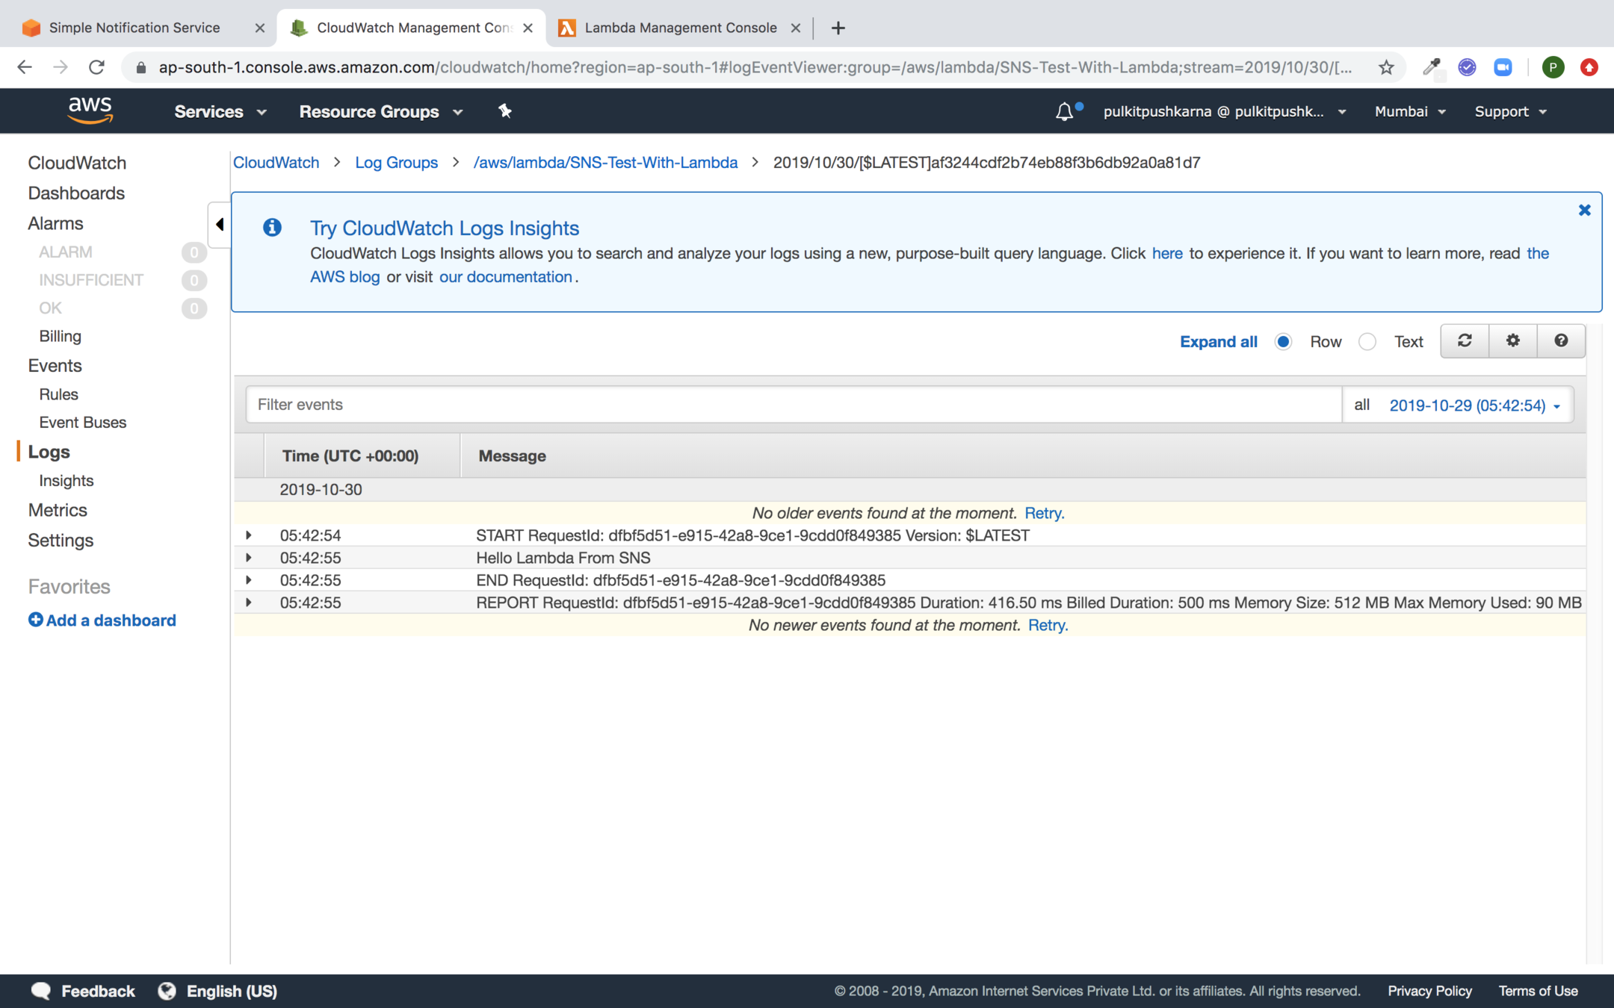1614x1008 pixels.
Task: Open the Mumbai region dropdown
Action: (1409, 112)
